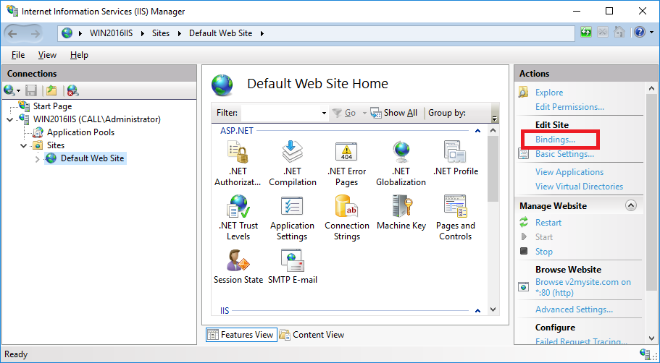The height and width of the screenshot is (363, 660).
Task: Select Start Page in Connections tree
Action: point(52,106)
